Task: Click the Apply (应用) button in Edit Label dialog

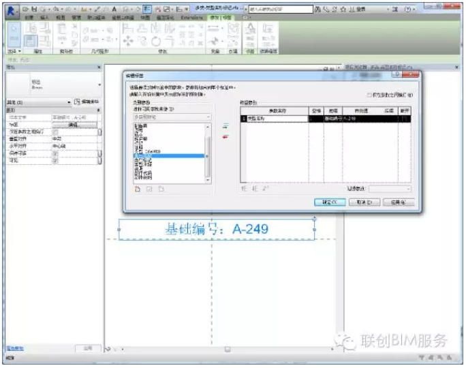Action: (399, 202)
